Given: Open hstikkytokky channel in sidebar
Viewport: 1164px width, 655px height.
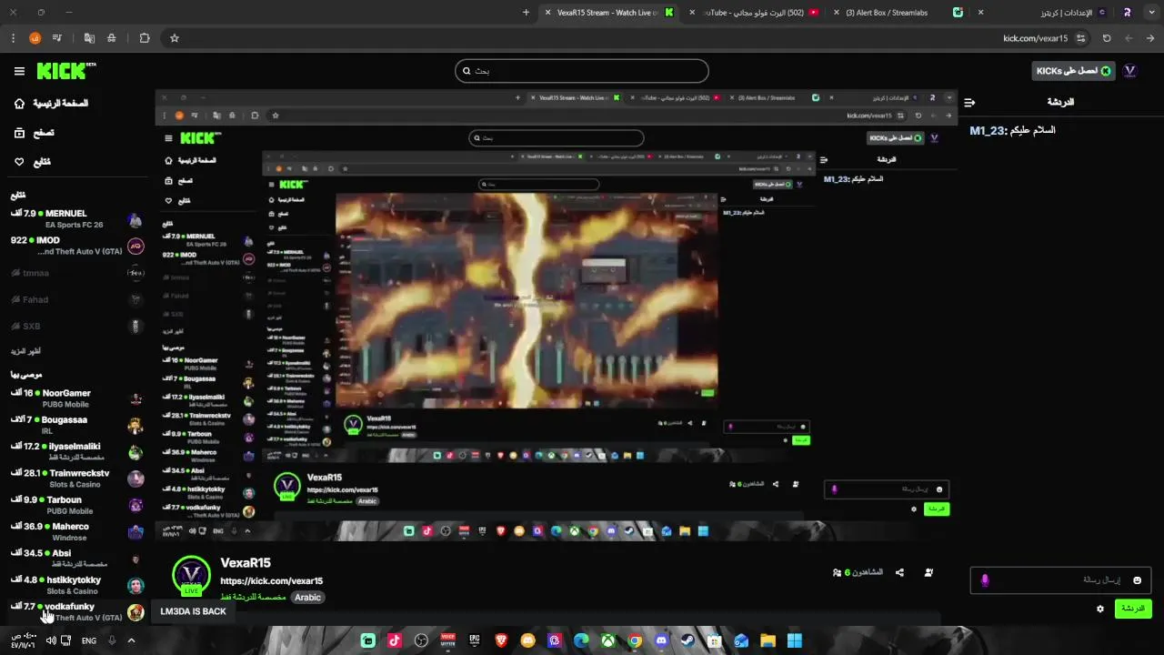Looking at the screenshot, I should pos(76,585).
